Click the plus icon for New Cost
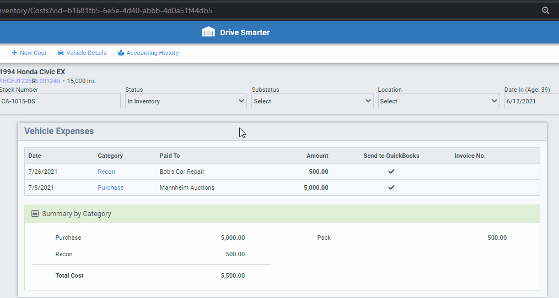This screenshot has height=298, width=559. point(14,53)
